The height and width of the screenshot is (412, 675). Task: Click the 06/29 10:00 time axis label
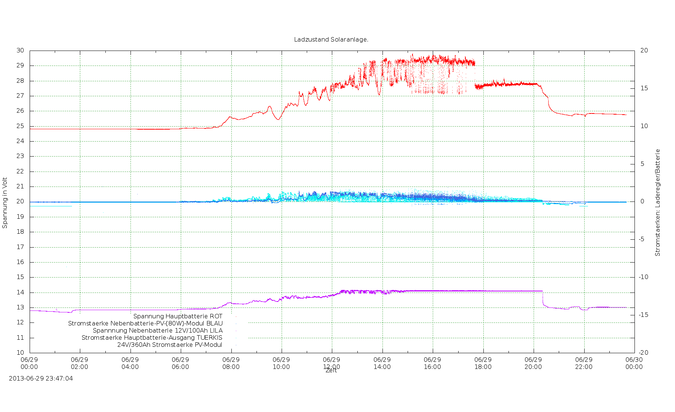click(x=281, y=363)
